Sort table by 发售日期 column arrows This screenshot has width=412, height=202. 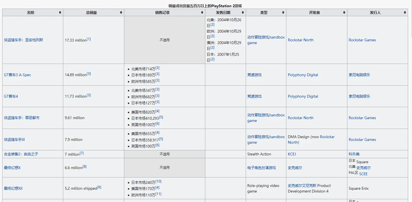(243, 13)
